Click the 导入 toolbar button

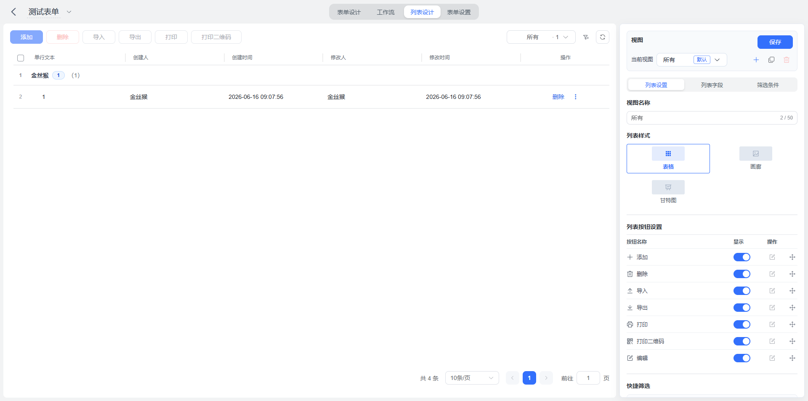(99, 37)
